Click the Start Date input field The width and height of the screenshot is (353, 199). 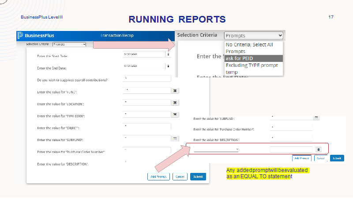point(144,54)
